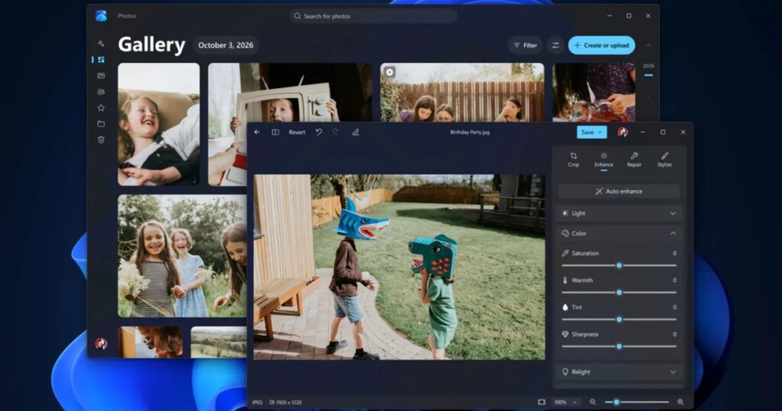Open the Trash icon in Photos sidebar
This screenshot has width=782, height=411.
102,140
